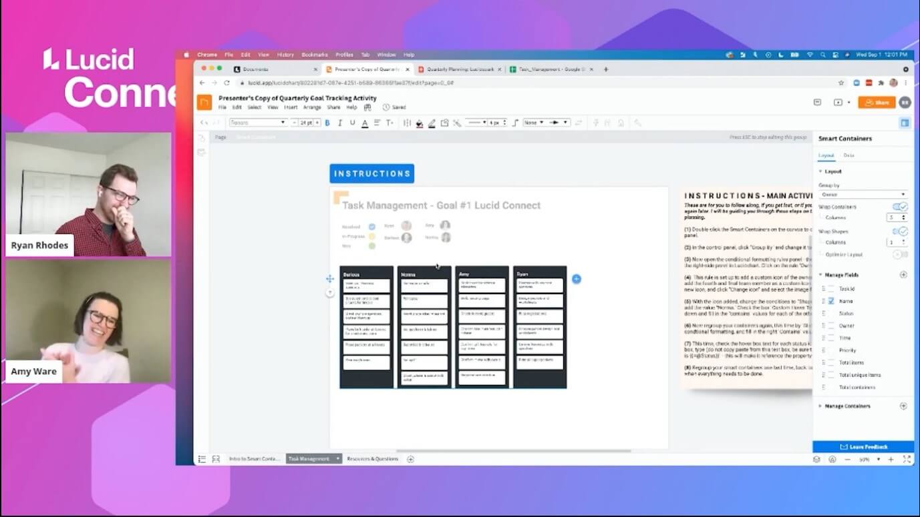Switch to the Data tab
This screenshot has width=920, height=517.
tap(849, 155)
